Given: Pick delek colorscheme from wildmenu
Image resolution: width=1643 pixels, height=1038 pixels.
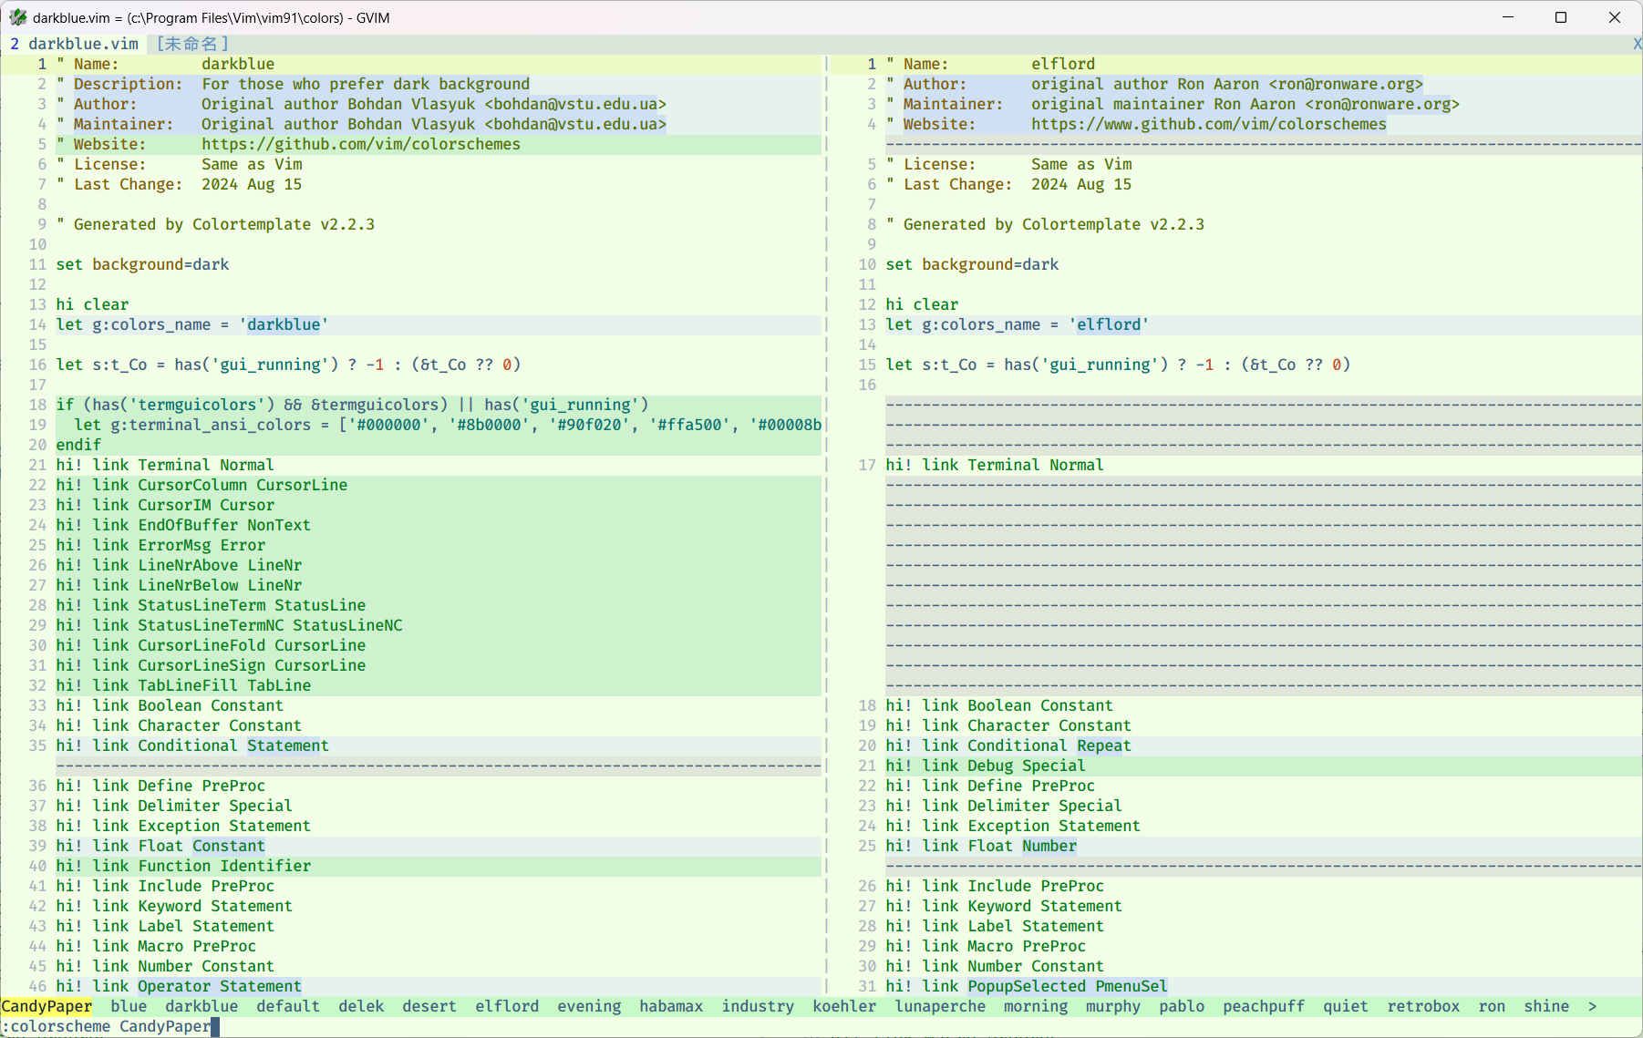Looking at the screenshot, I should (361, 1006).
